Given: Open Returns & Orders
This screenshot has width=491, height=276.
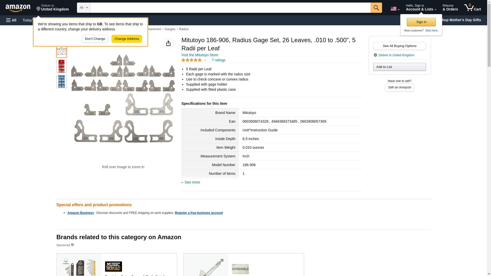Looking at the screenshot, I should tap(450, 8).
